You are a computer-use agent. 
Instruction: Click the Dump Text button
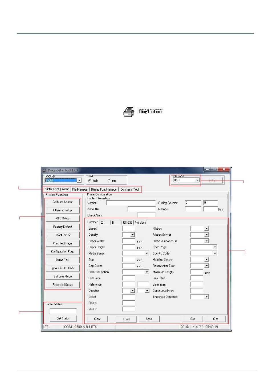tap(62, 260)
